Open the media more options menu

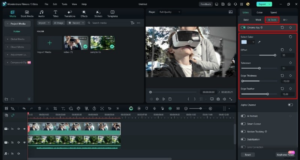pos(138,23)
